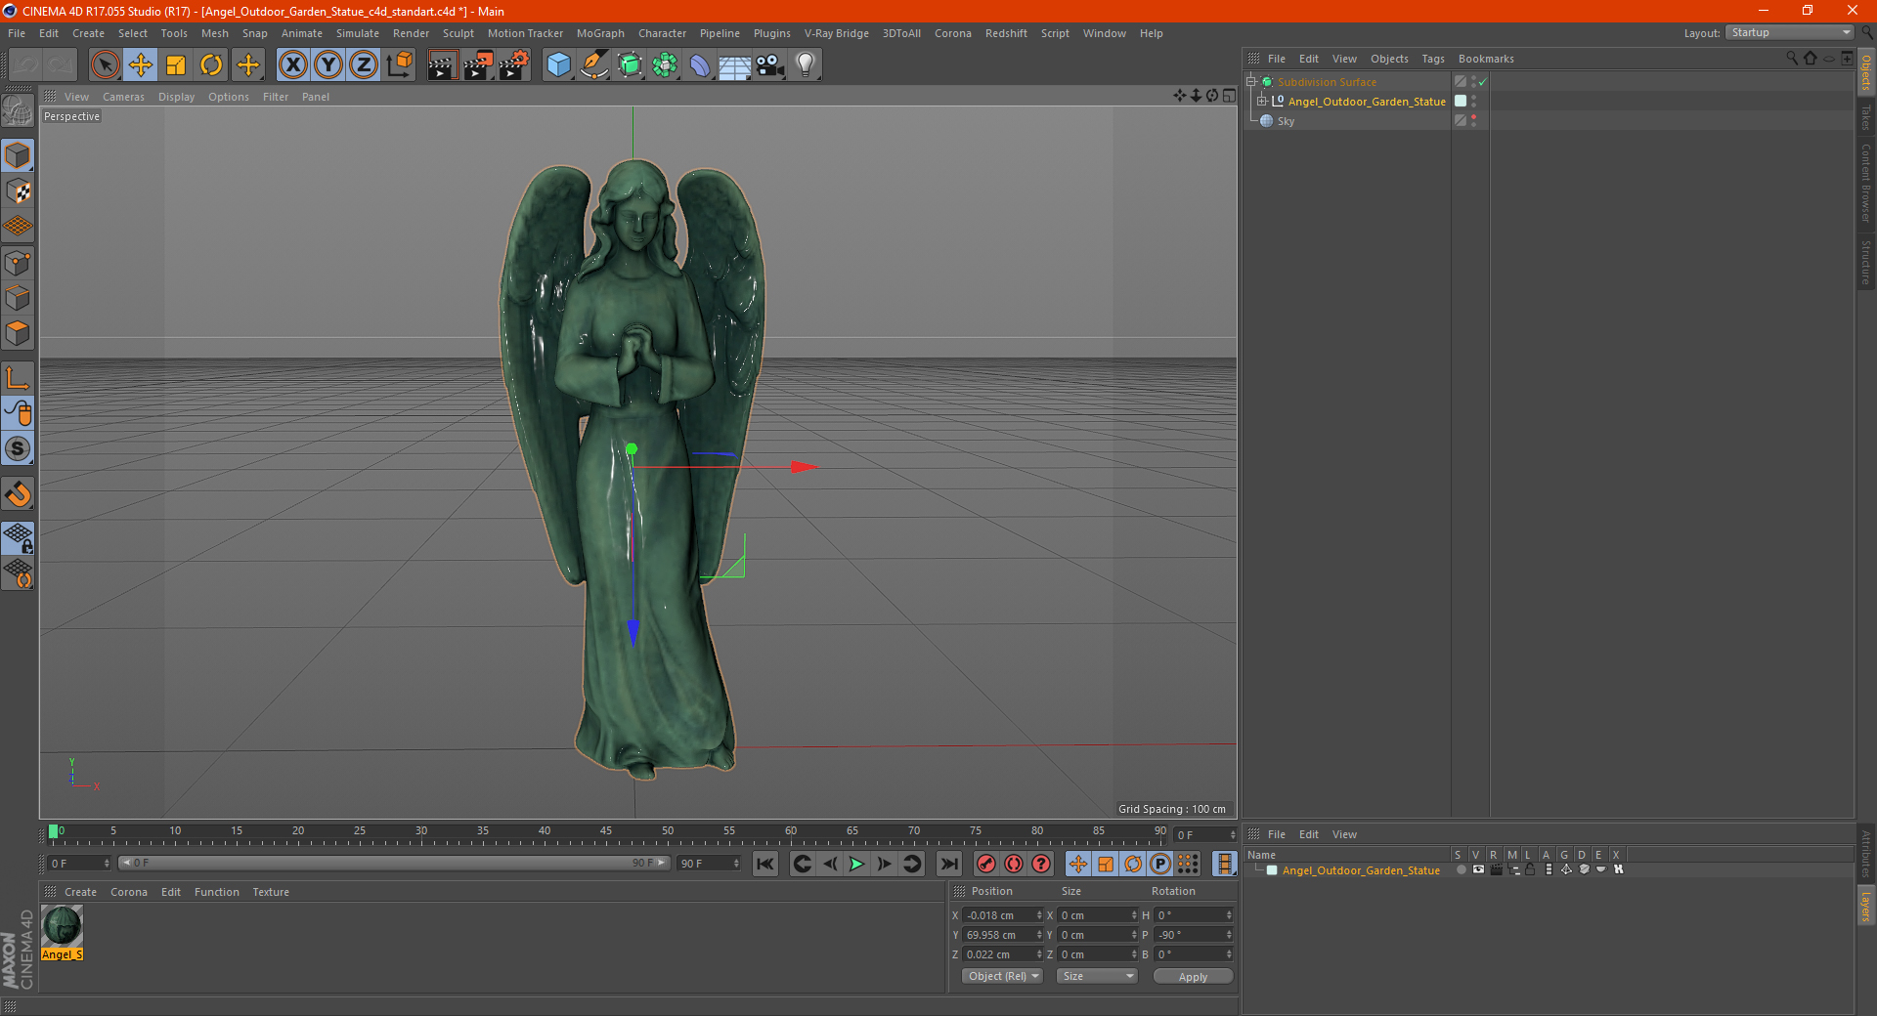Switch to the Takes side tab
This screenshot has height=1016, width=1877.
pyautogui.click(x=1865, y=117)
